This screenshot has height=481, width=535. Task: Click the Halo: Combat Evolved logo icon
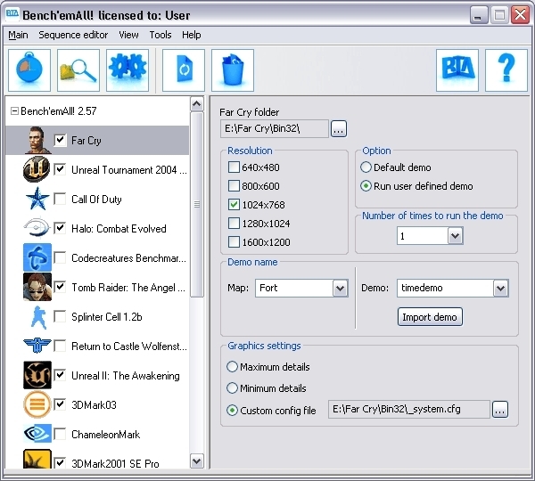[x=37, y=227]
